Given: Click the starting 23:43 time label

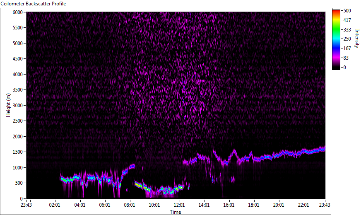Looking at the screenshot, I should [26, 205].
